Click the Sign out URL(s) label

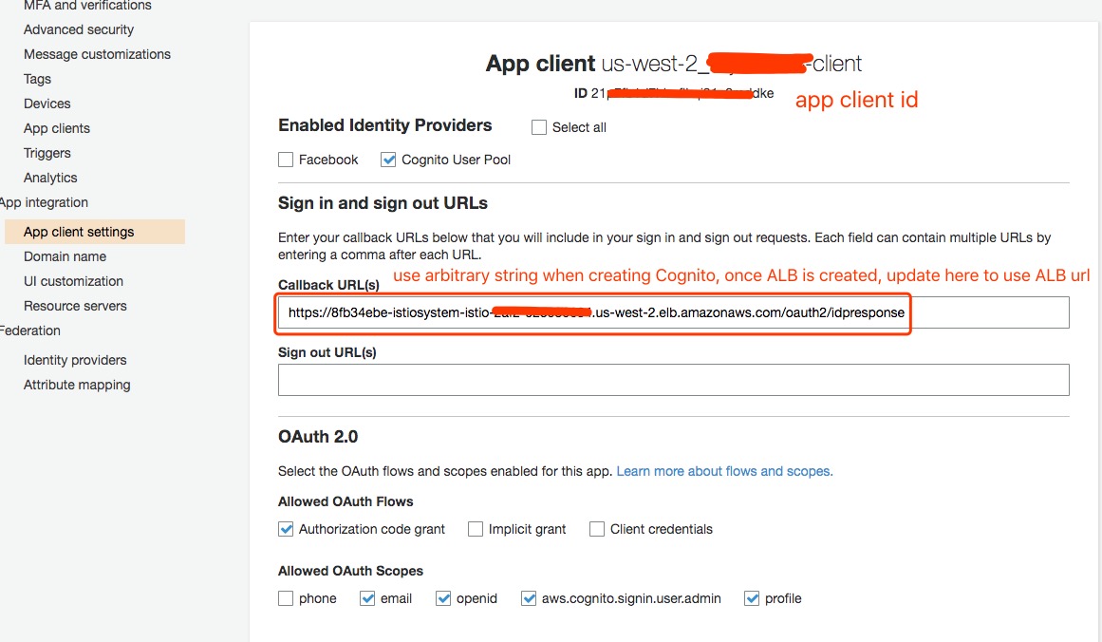coord(327,352)
